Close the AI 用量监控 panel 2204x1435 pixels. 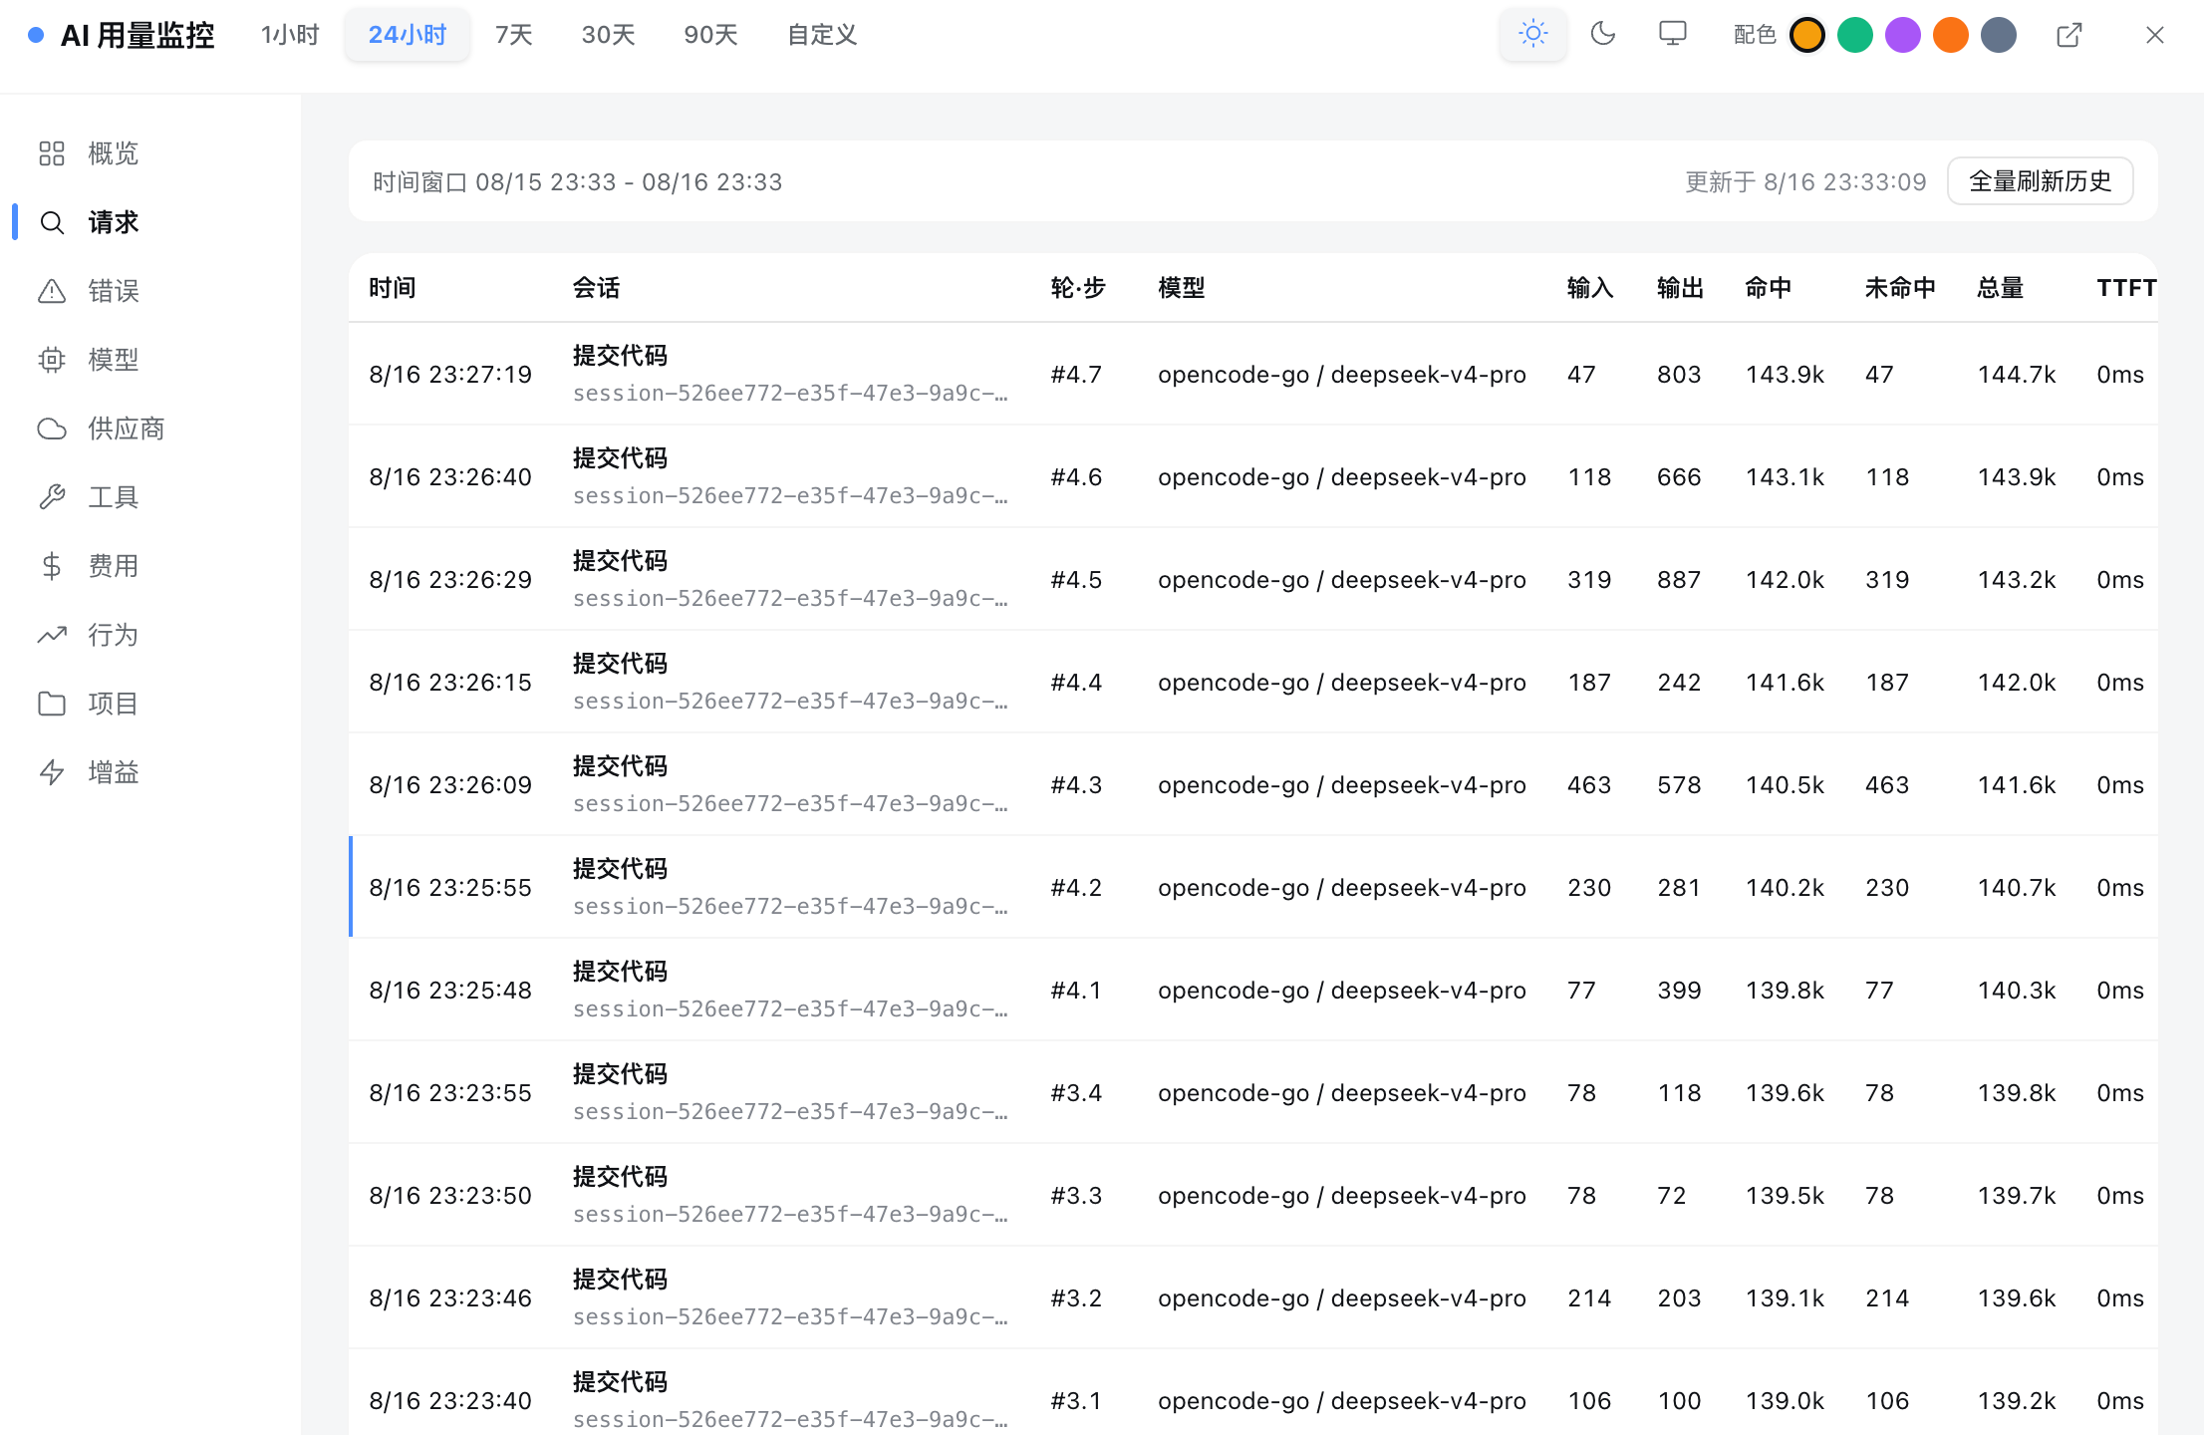point(2154,35)
